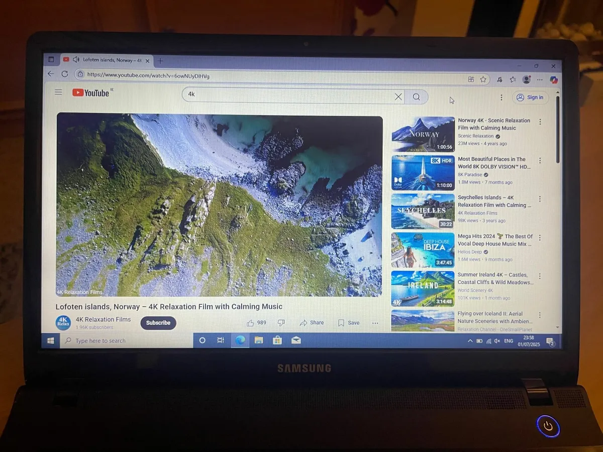
Task: Select the youtube.com address bar URL
Action: pos(148,75)
